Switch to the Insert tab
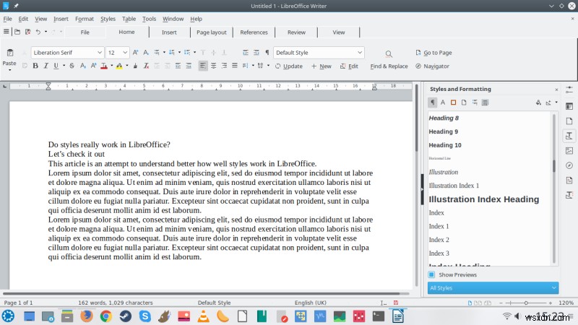Image resolution: width=578 pixels, height=325 pixels. [x=169, y=32]
